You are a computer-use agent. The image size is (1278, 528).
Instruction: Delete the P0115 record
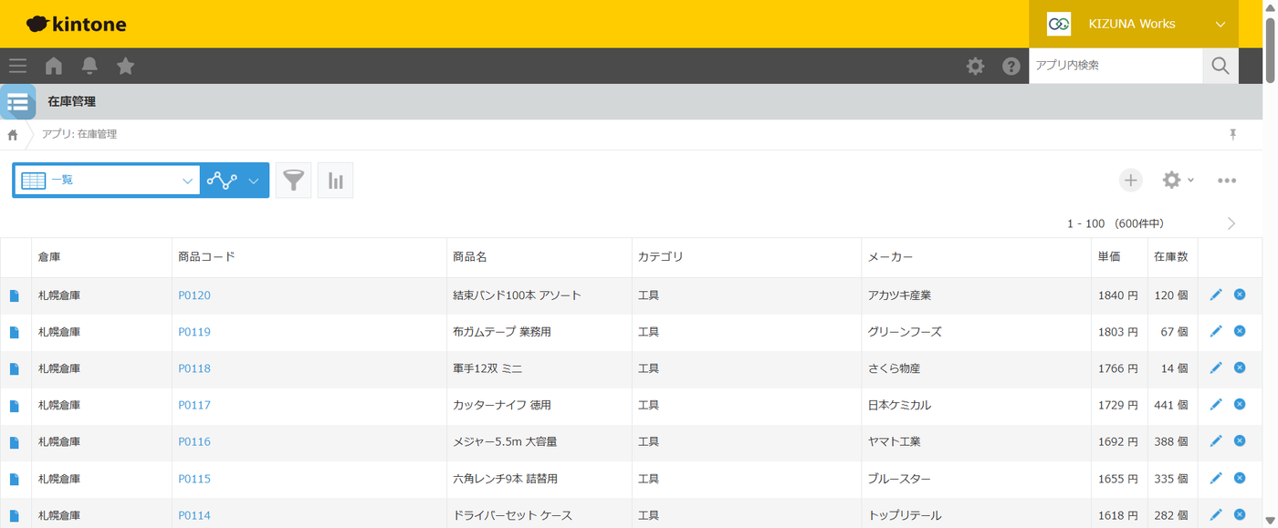coord(1240,477)
